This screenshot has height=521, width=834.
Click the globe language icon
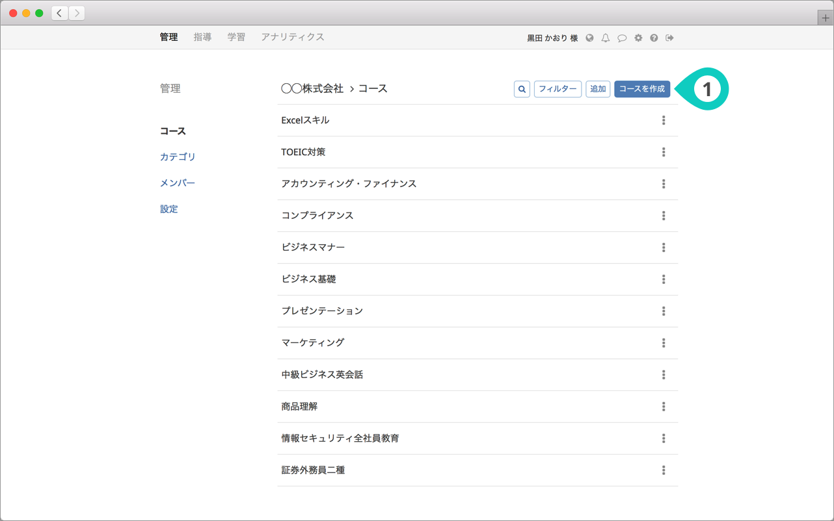[x=589, y=38]
